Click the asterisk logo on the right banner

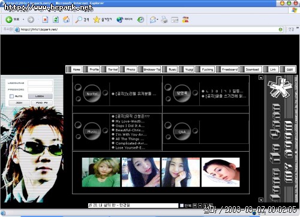(x=280, y=88)
